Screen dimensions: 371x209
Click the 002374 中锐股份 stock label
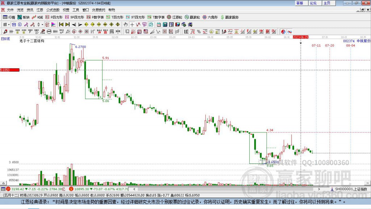tap(357, 41)
